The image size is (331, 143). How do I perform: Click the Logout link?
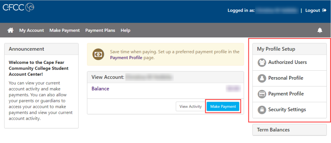point(313,10)
